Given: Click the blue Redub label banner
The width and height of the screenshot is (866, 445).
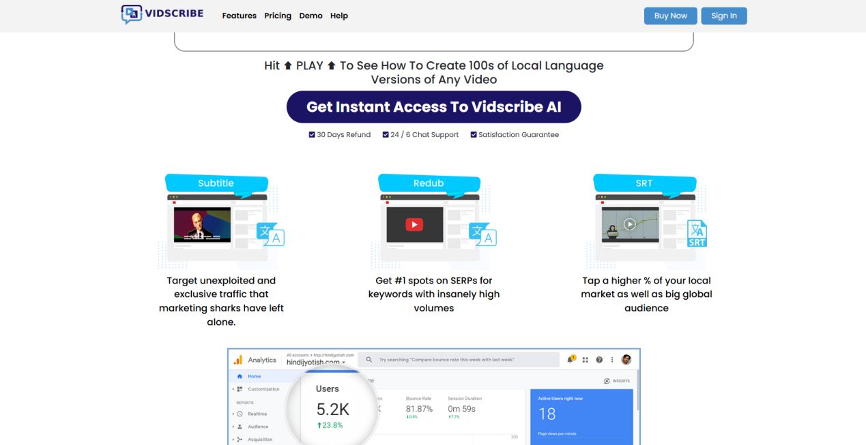Looking at the screenshot, I should tap(429, 183).
